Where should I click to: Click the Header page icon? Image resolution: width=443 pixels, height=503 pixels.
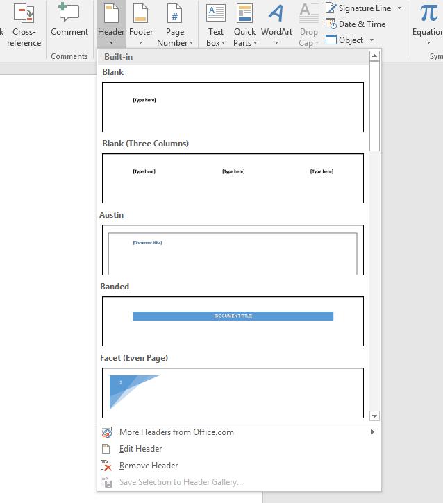point(111,13)
